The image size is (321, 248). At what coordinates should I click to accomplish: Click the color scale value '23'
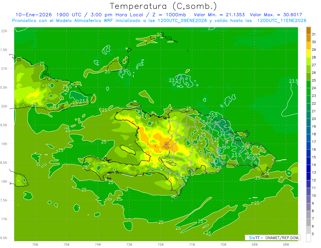click(x=314, y=96)
